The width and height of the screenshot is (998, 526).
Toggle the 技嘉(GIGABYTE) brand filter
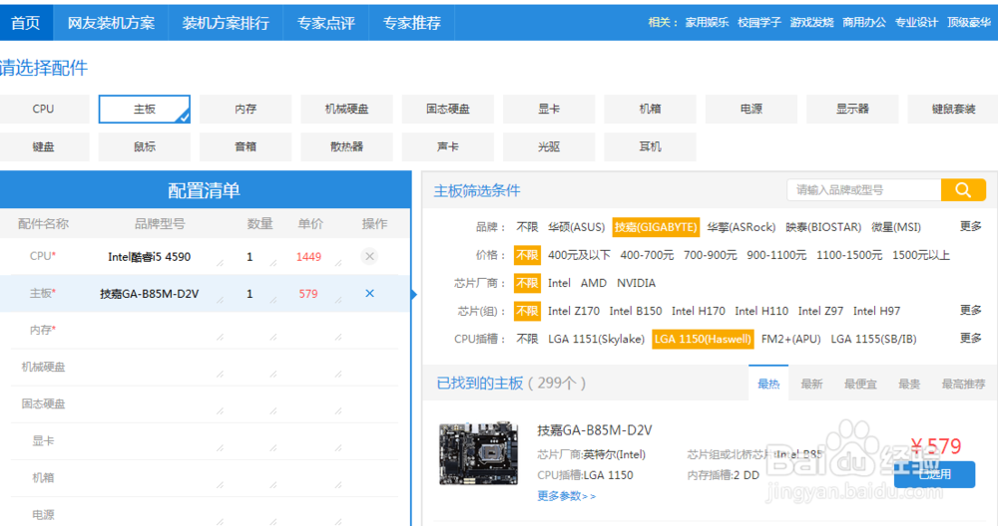coord(656,227)
